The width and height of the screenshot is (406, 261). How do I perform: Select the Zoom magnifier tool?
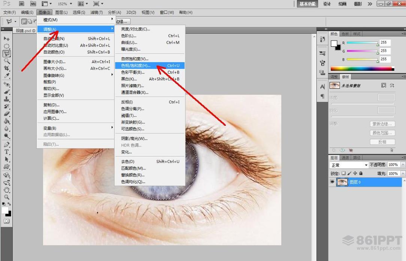coord(7,197)
